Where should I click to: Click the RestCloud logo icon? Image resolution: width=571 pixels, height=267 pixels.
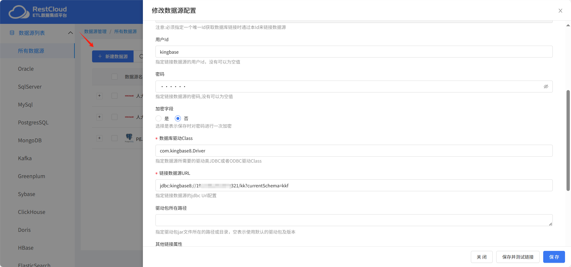tap(19, 12)
